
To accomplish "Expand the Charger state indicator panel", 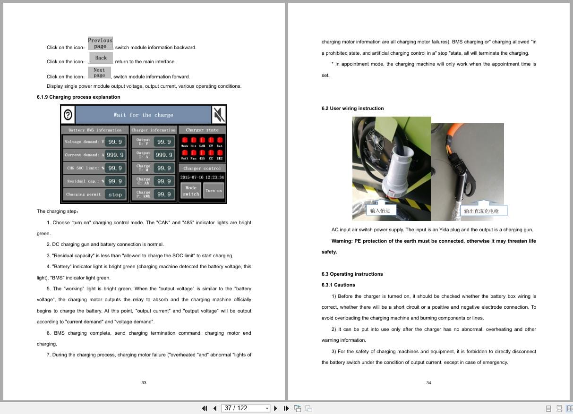I will (x=202, y=130).
